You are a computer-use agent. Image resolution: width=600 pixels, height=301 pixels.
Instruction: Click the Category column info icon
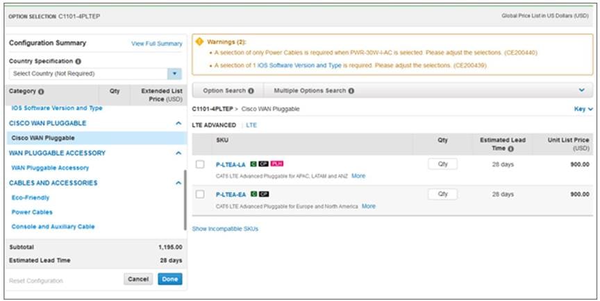(x=41, y=92)
